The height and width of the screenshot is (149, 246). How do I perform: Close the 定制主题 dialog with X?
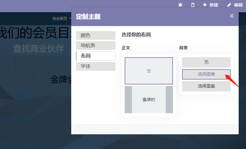(232, 16)
